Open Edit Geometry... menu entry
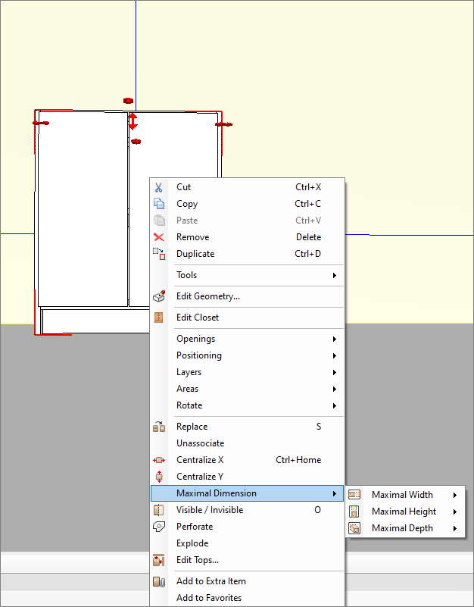The height and width of the screenshot is (607, 474). coord(247,296)
